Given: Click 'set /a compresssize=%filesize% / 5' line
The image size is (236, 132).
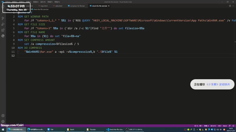Looking at the screenshot, I should coord(52,44).
